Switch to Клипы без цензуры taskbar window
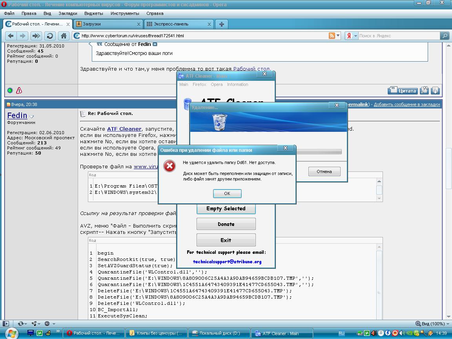 click(156, 333)
